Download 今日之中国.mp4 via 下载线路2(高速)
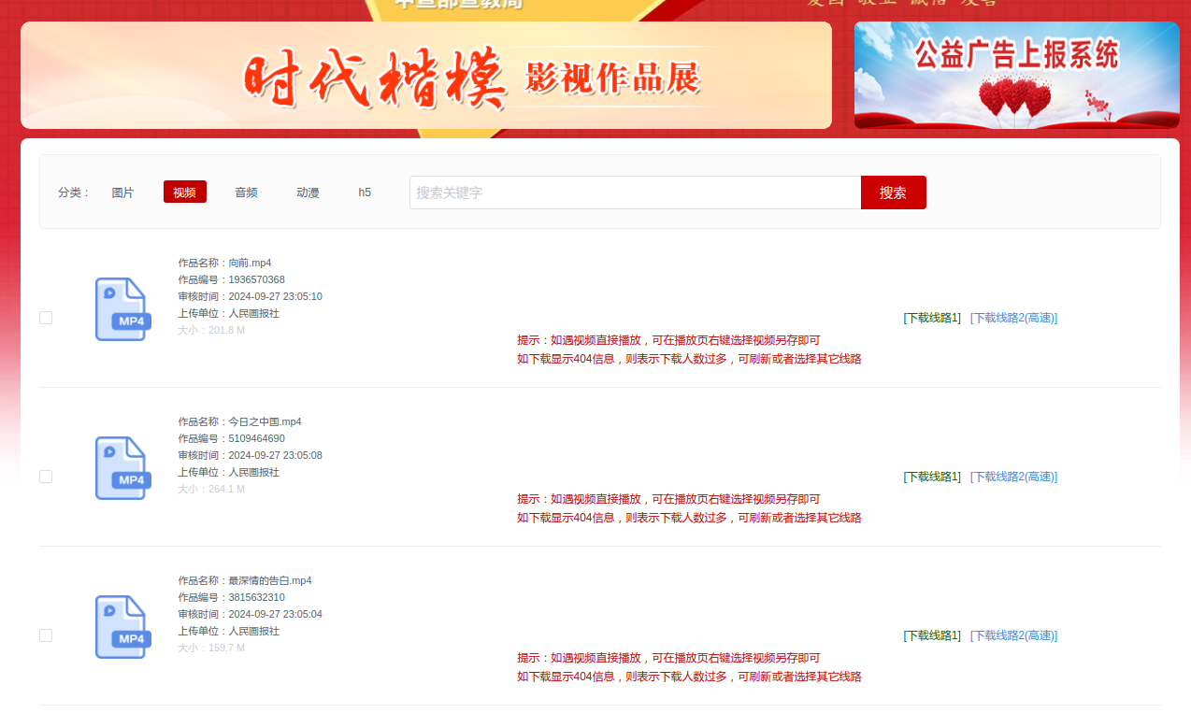The image size is (1191, 713). point(1014,477)
